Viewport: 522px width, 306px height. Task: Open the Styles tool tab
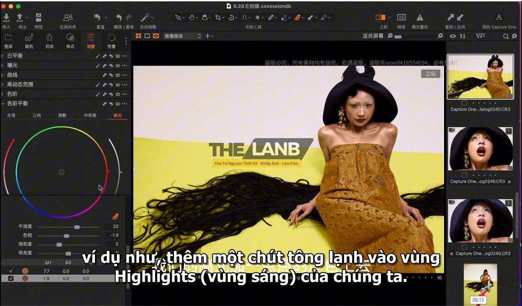point(70,38)
